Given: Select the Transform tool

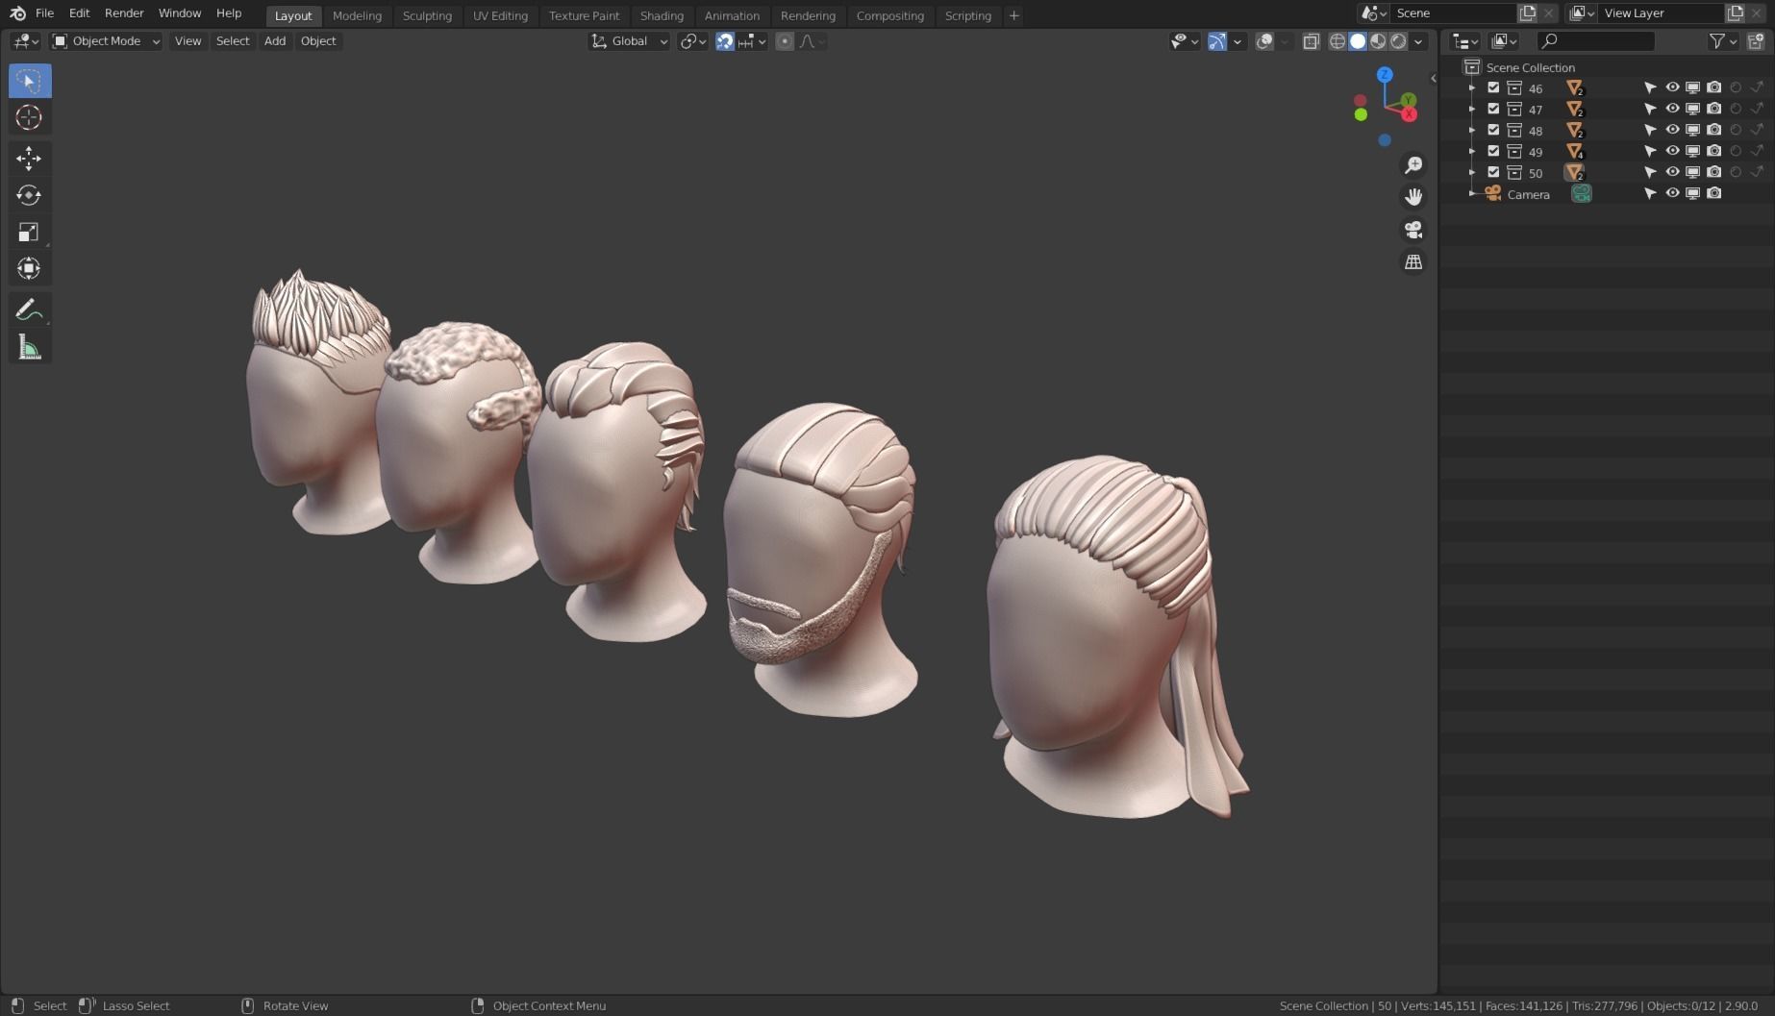Looking at the screenshot, I should (x=29, y=268).
